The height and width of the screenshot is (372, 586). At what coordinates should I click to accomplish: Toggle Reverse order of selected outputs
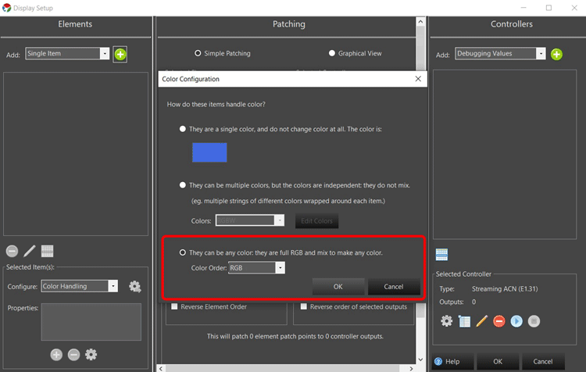click(x=303, y=306)
